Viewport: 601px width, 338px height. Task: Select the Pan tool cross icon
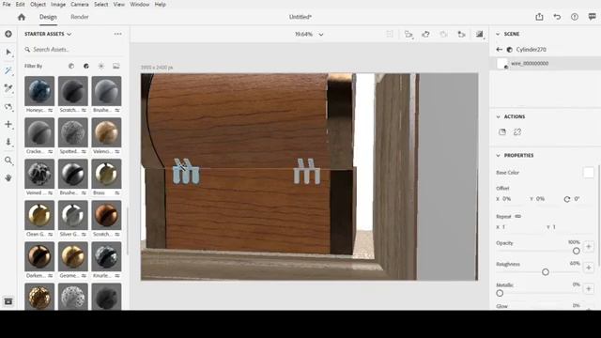point(8,125)
